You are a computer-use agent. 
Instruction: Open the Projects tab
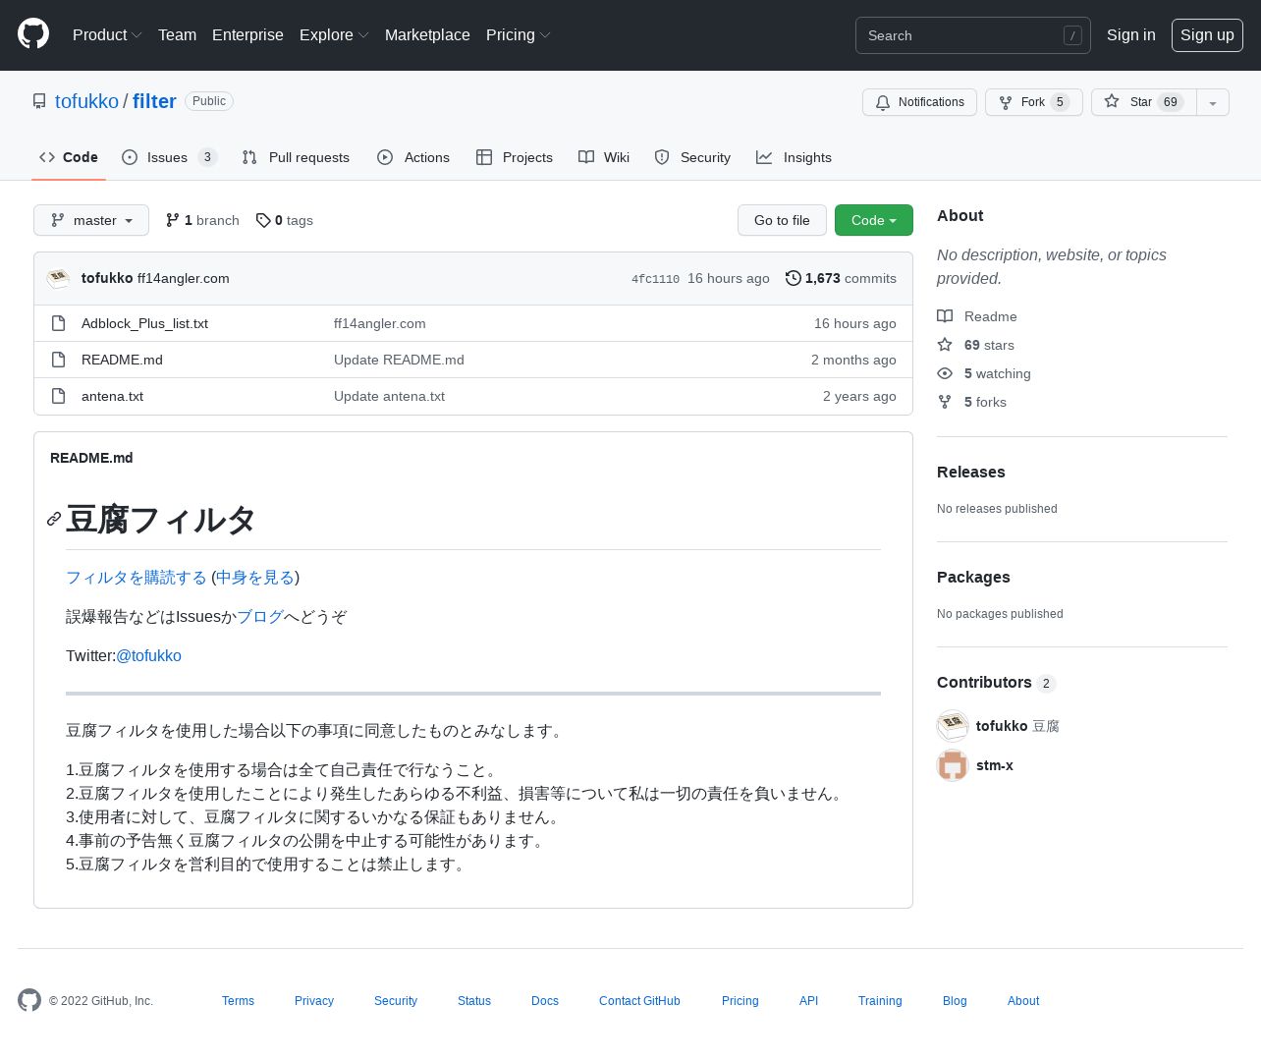pyautogui.click(x=515, y=157)
